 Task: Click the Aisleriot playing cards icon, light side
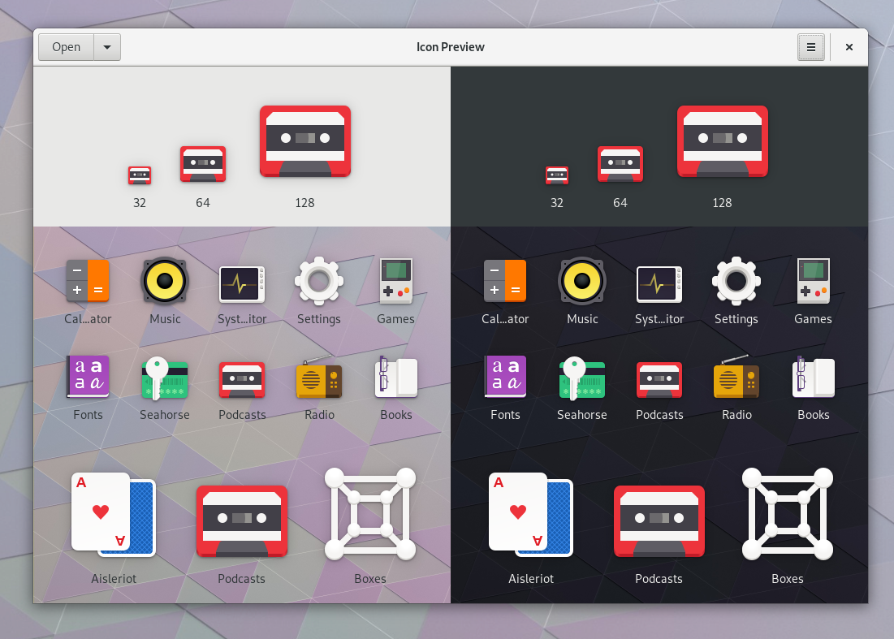[114, 514]
